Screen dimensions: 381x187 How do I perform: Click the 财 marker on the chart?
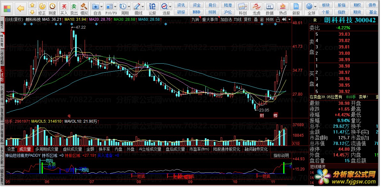[x=262, y=115]
